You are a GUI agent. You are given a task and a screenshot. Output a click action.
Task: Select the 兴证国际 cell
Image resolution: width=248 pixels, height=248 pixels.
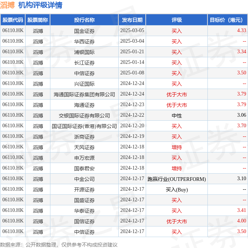click(84, 84)
